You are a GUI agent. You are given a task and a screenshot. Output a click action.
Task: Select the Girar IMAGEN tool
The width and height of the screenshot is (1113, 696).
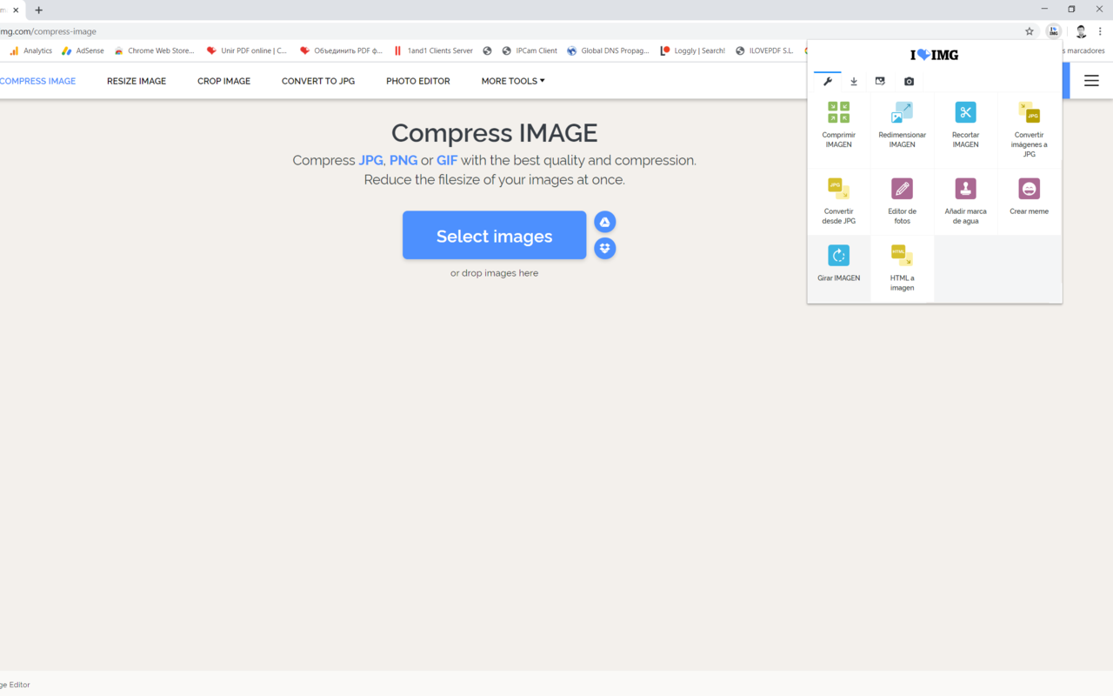click(838, 265)
